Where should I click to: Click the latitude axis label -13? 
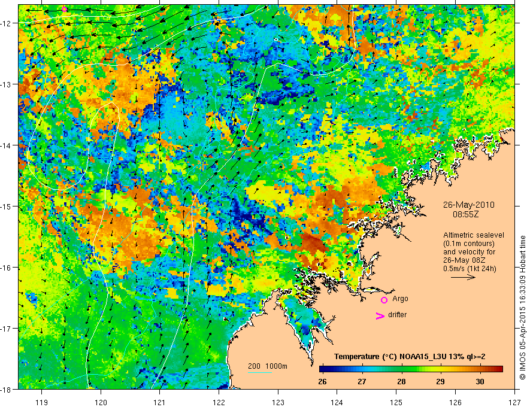pos(7,84)
